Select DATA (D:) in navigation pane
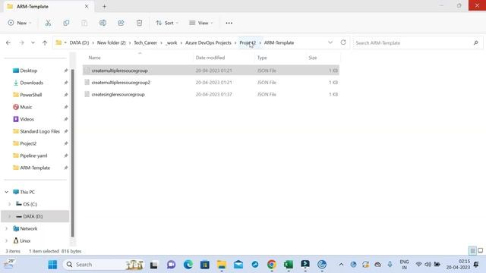This screenshot has width=486, height=273. point(36,216)
